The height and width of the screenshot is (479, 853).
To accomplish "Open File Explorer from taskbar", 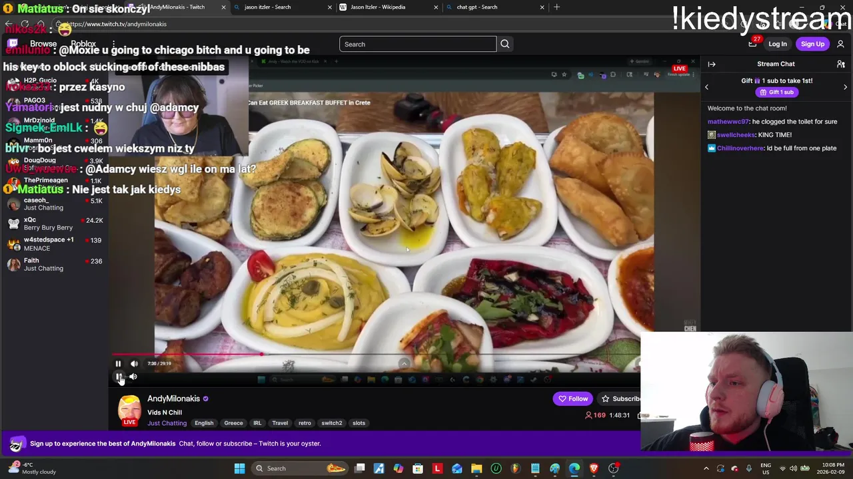I will coord(476,468).
